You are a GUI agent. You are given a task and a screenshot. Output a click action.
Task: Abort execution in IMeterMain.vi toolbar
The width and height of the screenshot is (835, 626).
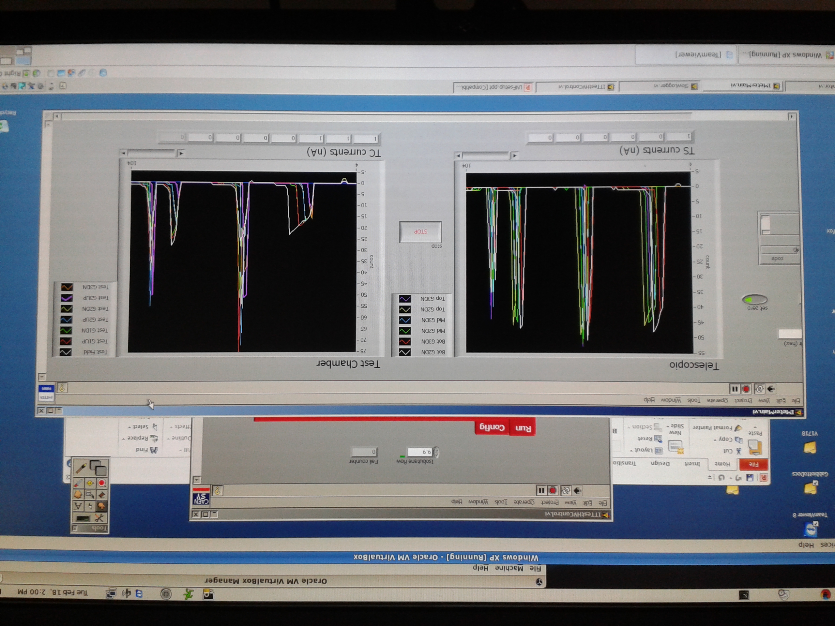[x=746, y=388]
